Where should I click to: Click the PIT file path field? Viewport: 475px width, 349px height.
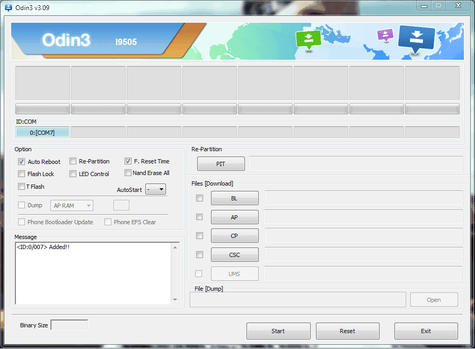(x=356, y=163)
